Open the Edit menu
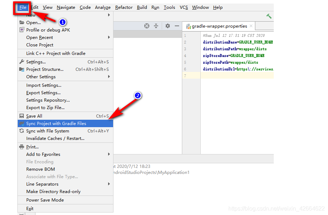 (x=34, y=7)
